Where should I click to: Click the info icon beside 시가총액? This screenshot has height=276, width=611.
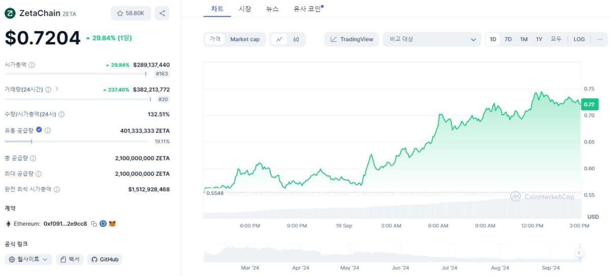(x=32, y=65)
